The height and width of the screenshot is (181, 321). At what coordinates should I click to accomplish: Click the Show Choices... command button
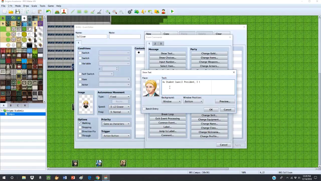tap(168, 58)
